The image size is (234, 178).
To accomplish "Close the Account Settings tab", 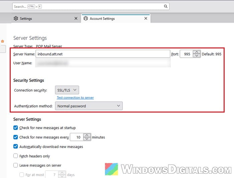I will coord(146,18).
